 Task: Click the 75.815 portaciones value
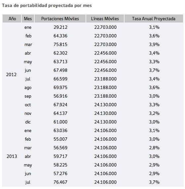click(60, 44)
